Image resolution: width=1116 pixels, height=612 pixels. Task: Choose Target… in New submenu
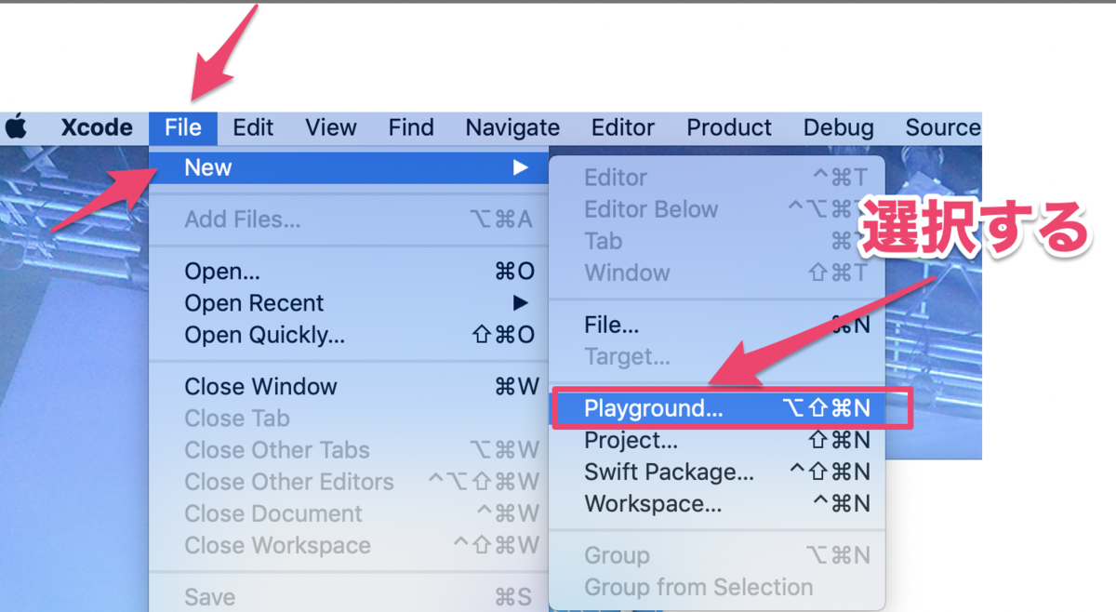click(x=716, y=357)
